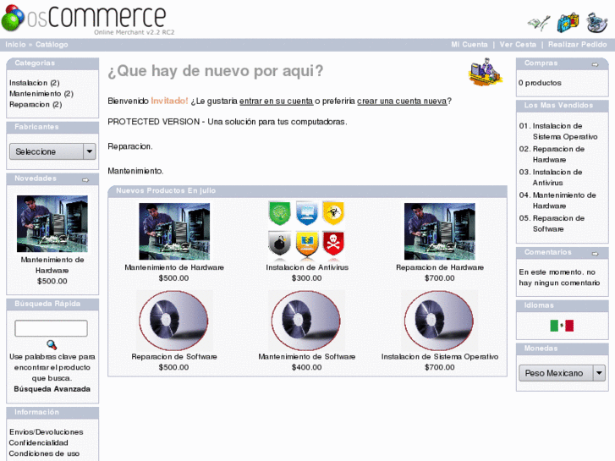Open the Peso Mexicano currency dropdown
Image resolution: width=615 pixels, height=461 pixels.
(562, 373)
